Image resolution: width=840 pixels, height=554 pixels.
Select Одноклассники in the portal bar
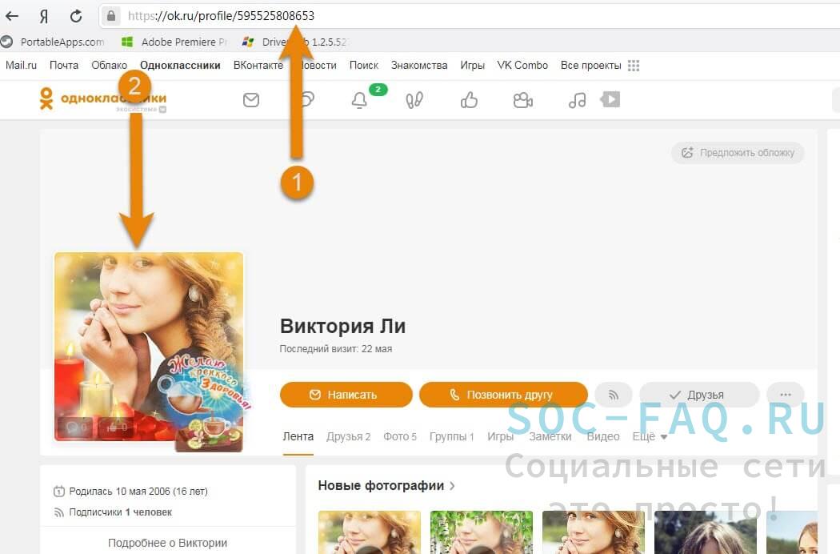tap(180, 66)
